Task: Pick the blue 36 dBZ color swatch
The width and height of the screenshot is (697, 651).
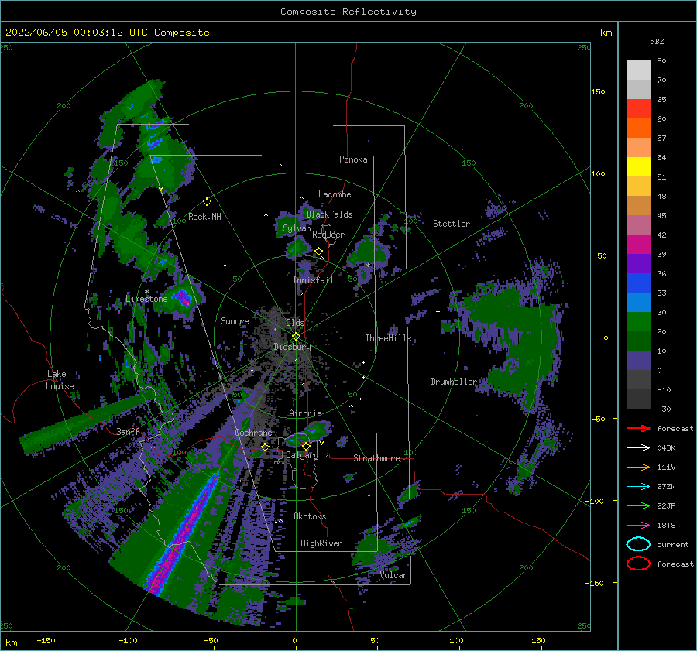Action: (x=638, y=283)
